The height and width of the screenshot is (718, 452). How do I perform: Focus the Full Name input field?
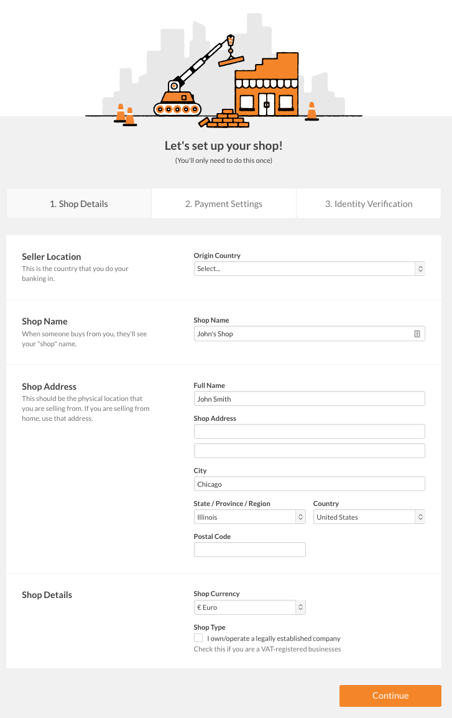click(x=309, y=399)
